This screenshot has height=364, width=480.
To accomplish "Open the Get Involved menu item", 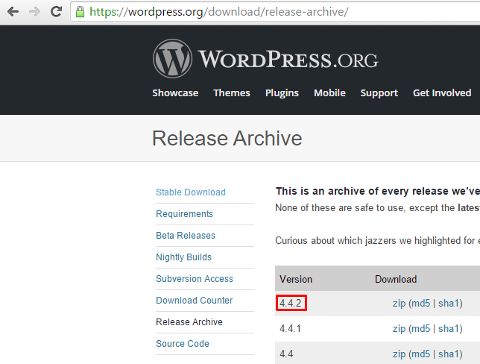I will 442,92.
